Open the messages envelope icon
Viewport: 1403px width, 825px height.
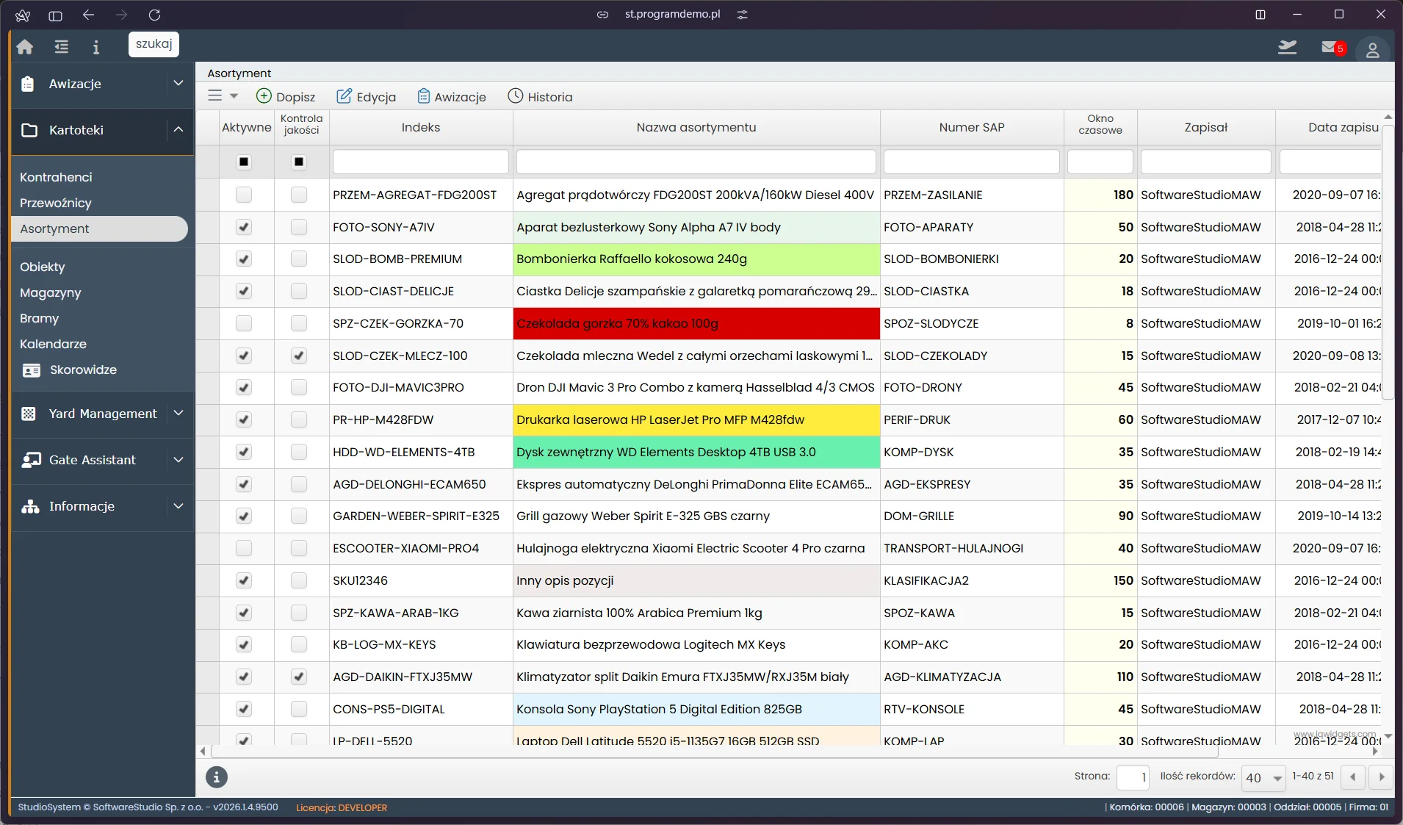1330,47
